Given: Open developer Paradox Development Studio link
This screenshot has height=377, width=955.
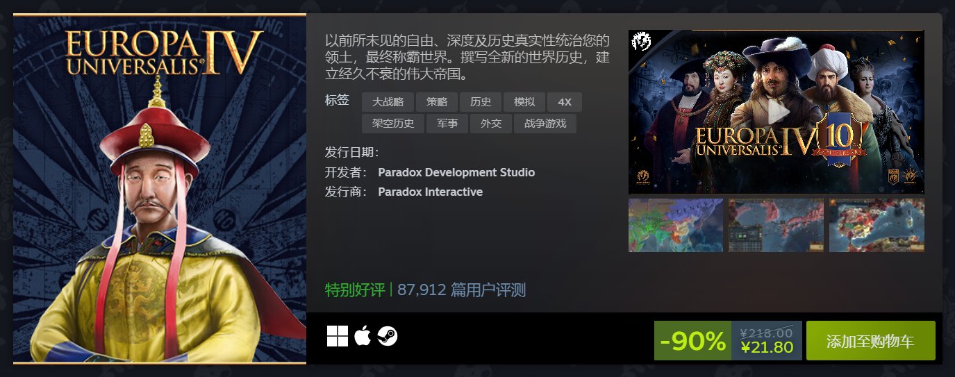Looking at the screenshot, I should [x=456, y=172].
